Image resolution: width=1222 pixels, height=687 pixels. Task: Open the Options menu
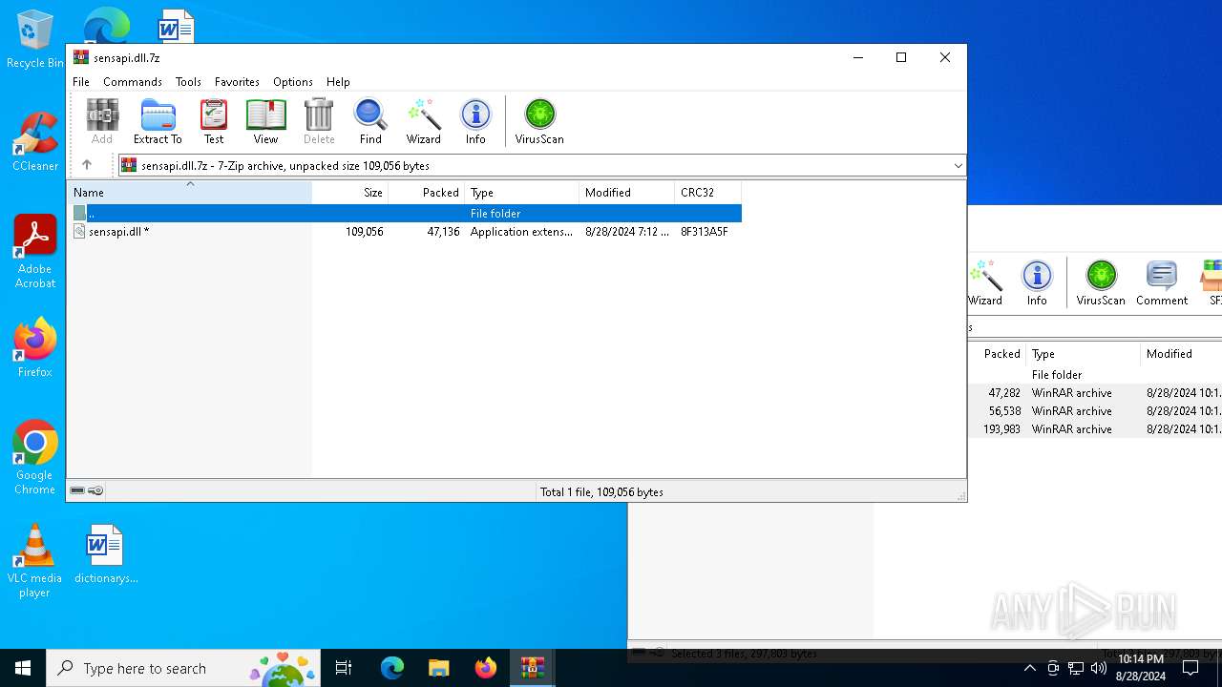(x=293, y=82)
